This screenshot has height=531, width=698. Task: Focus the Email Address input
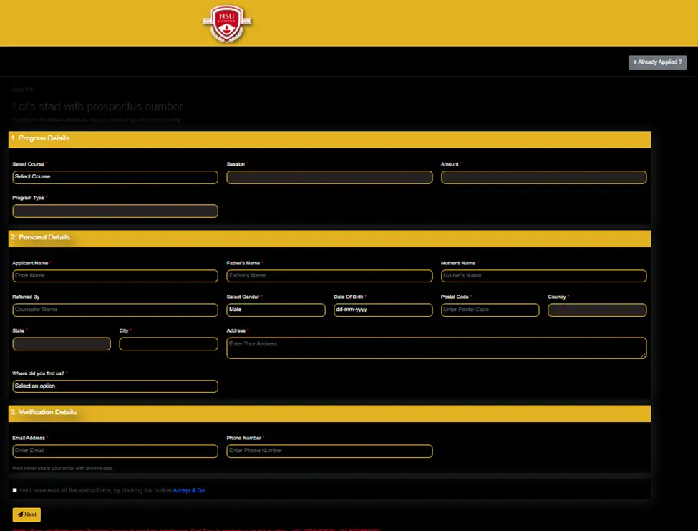tap(115, 451)
